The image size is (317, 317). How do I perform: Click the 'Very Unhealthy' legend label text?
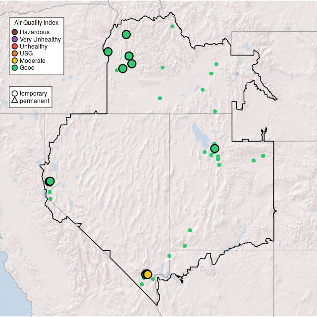[40, 39]
